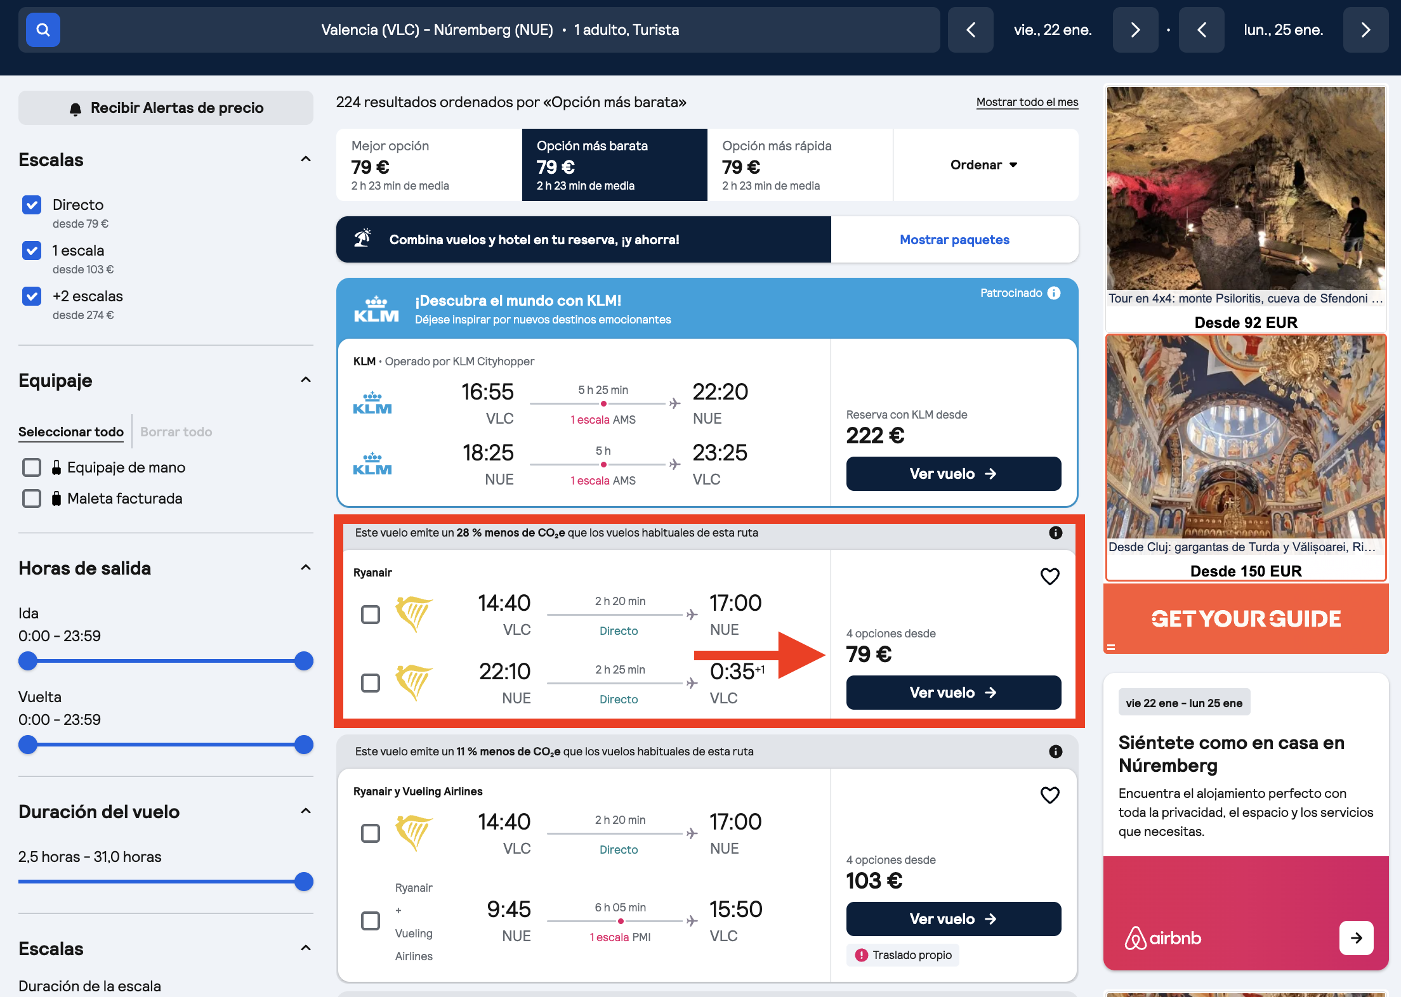Image resolution: width=1401 pixels, height=997 pixels.
Task: Uncheck the +2 escalas filter
Action: [x=32, y=296]
